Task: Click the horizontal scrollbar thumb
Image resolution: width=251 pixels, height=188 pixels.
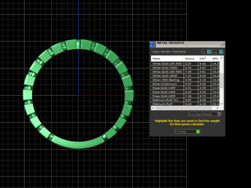Action: click(184, 108)
